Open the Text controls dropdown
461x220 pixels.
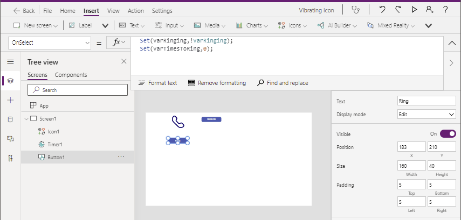click(132, 25)
